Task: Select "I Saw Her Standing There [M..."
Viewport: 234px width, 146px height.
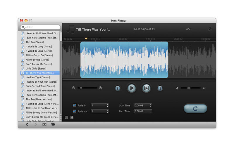Action: 40,95
